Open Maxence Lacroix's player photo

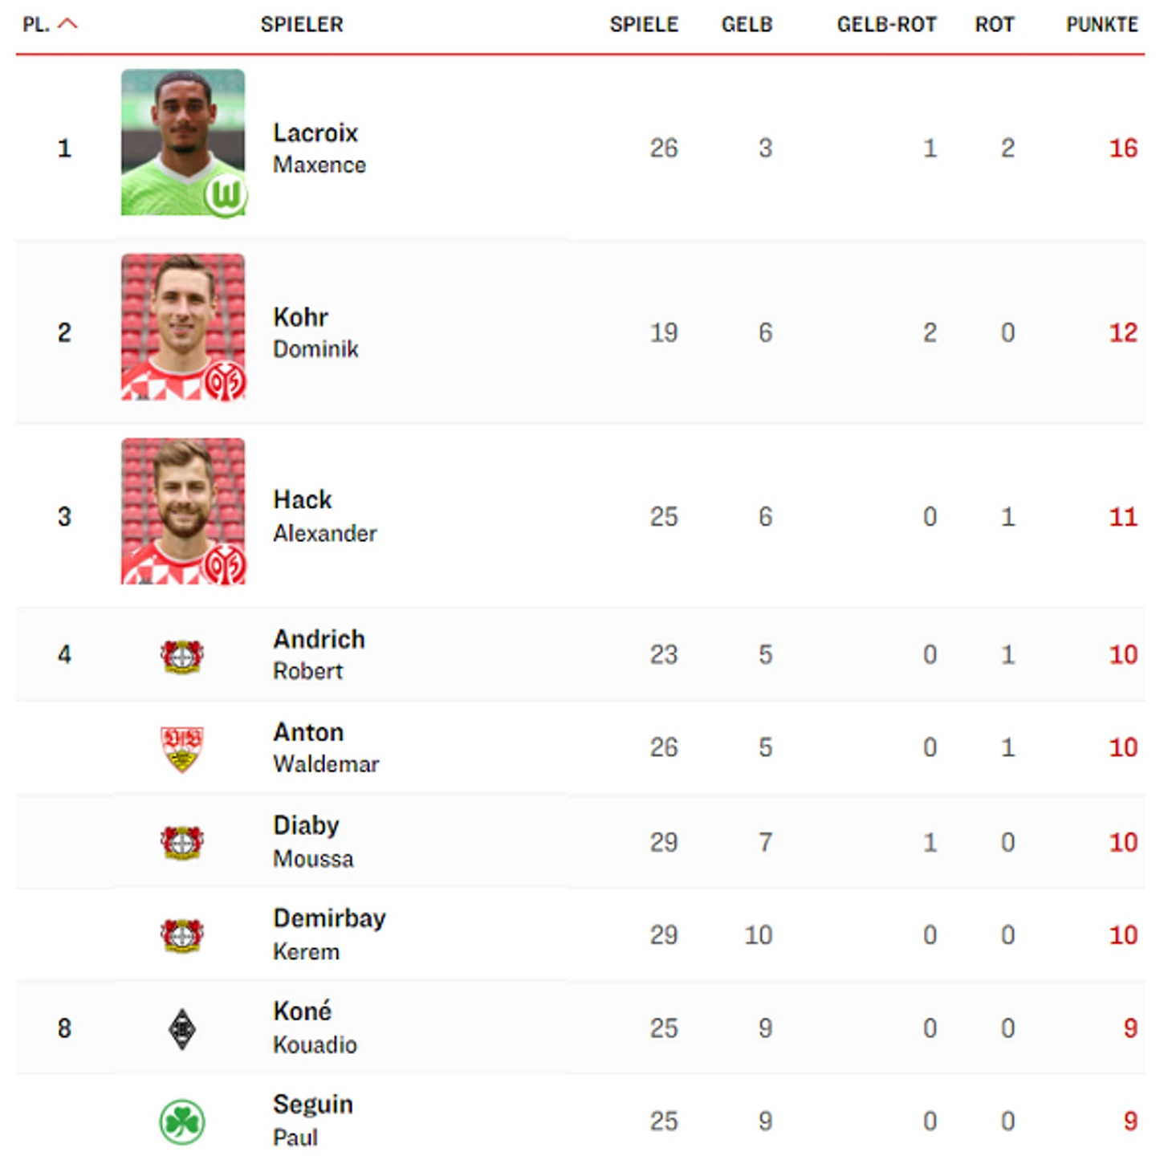[x=183, y=142]
